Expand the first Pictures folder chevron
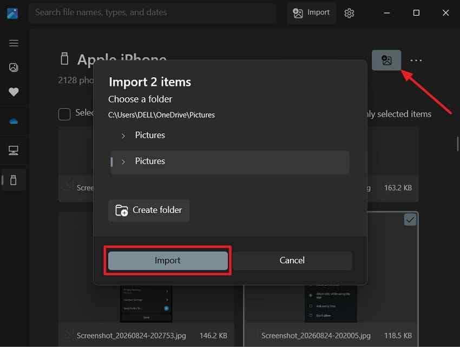The height and width of the screenshot is (347, 460). tap(123, 136)
